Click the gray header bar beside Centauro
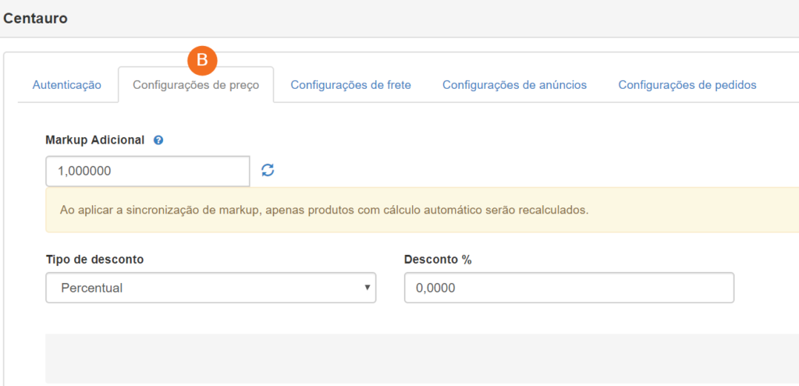The image size is (799, 386). tap(433, 19)
